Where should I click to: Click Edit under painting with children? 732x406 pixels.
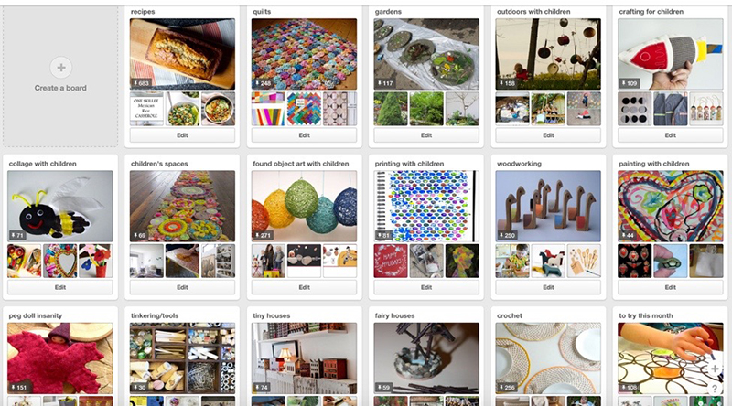pyautogui.click(x=671, y=287)
